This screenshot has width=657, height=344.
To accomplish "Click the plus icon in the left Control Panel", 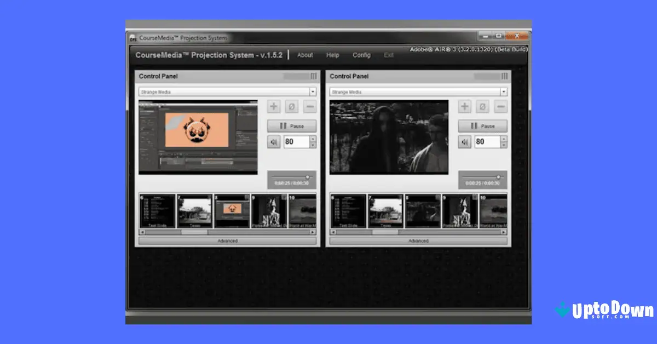I will tap(273, 106).
